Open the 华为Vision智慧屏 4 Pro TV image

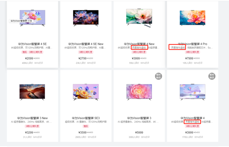click(193, 18)
